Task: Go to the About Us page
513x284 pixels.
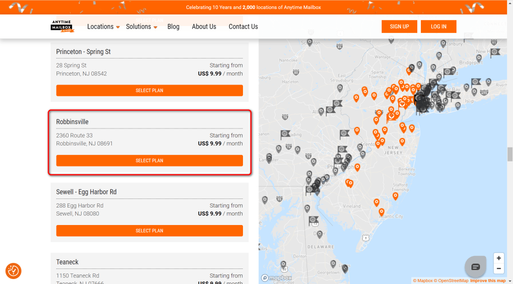Action: [204, 26]
